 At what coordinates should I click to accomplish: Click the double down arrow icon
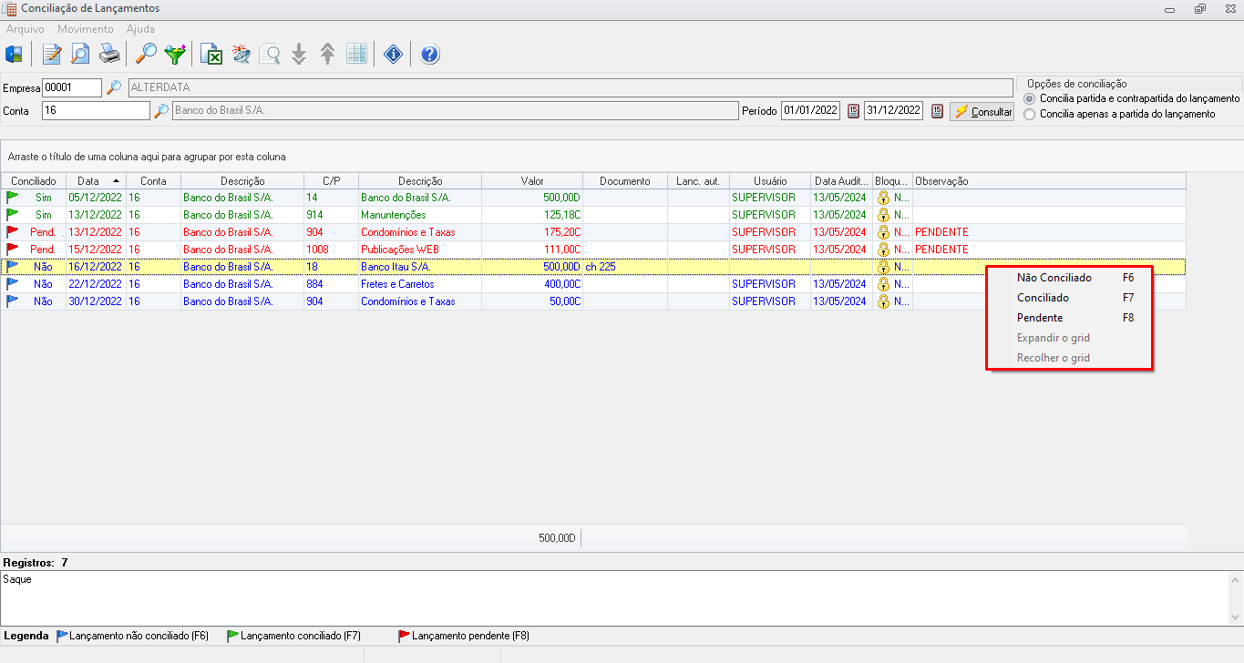299,54
